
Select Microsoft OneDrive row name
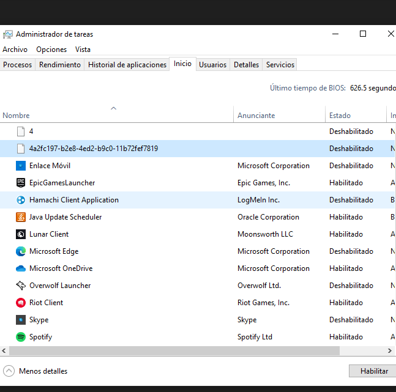(x=61, y=268)
